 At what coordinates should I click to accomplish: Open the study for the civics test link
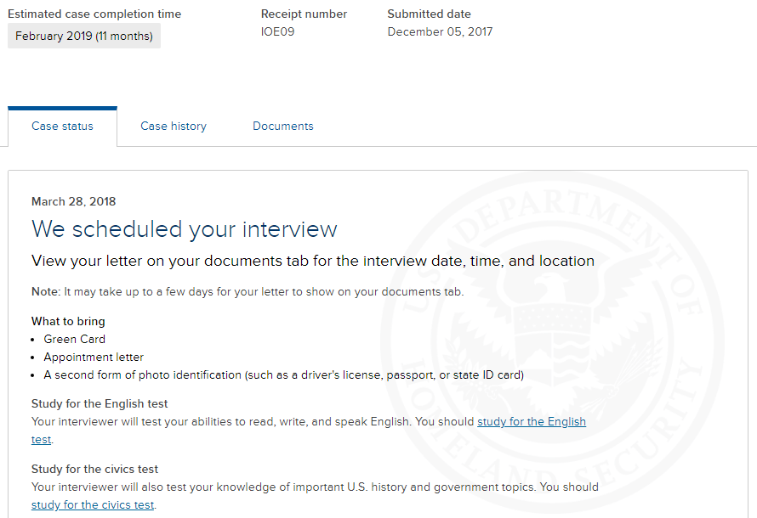(93, 505)
